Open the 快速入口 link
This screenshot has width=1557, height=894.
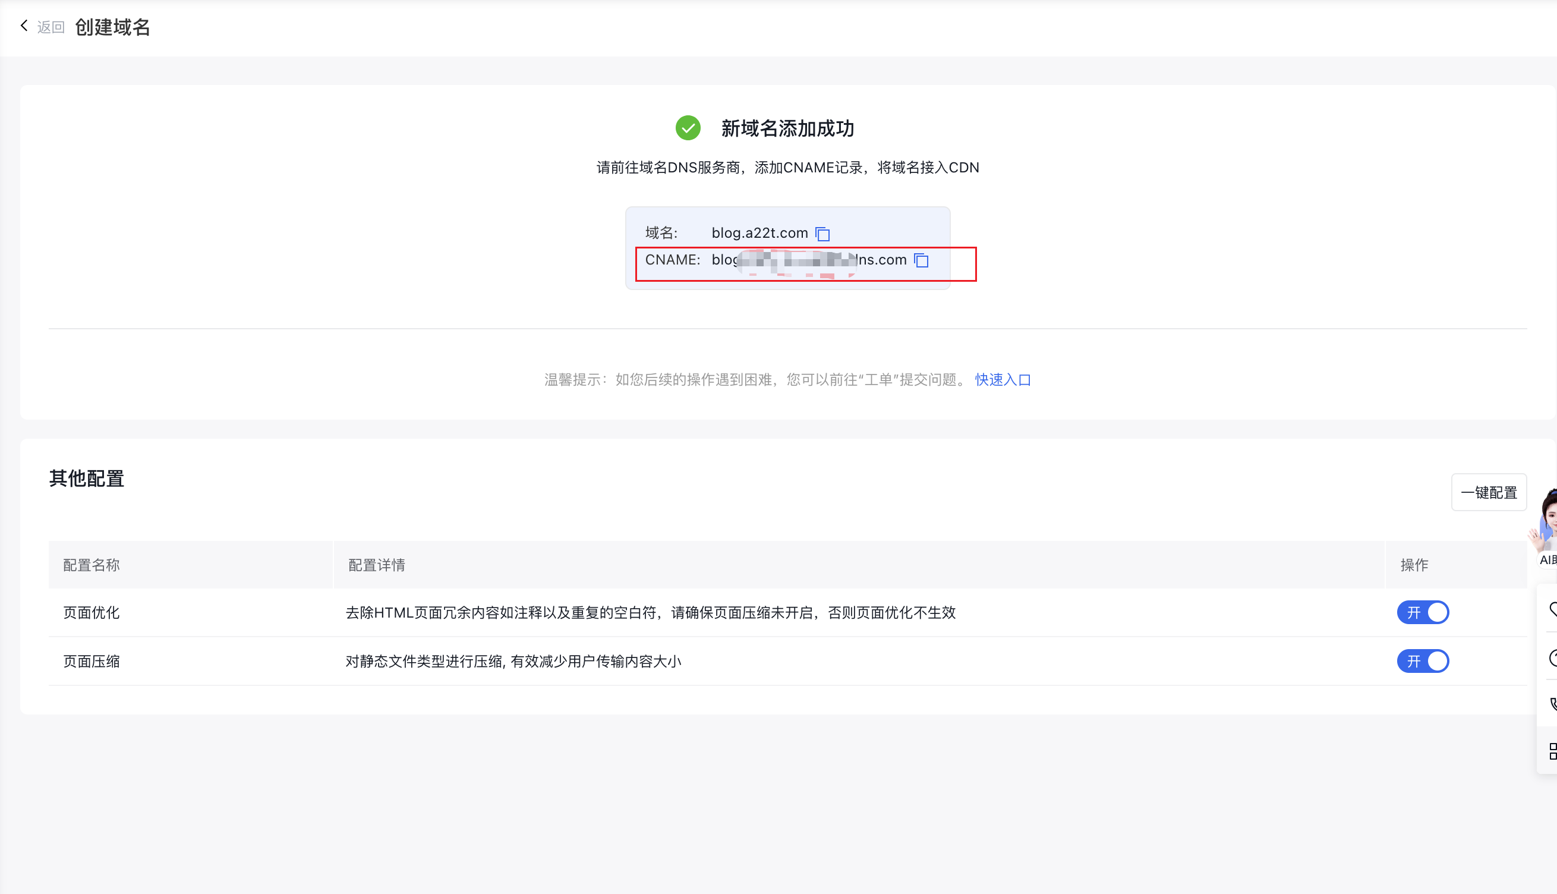[1002, 380]
